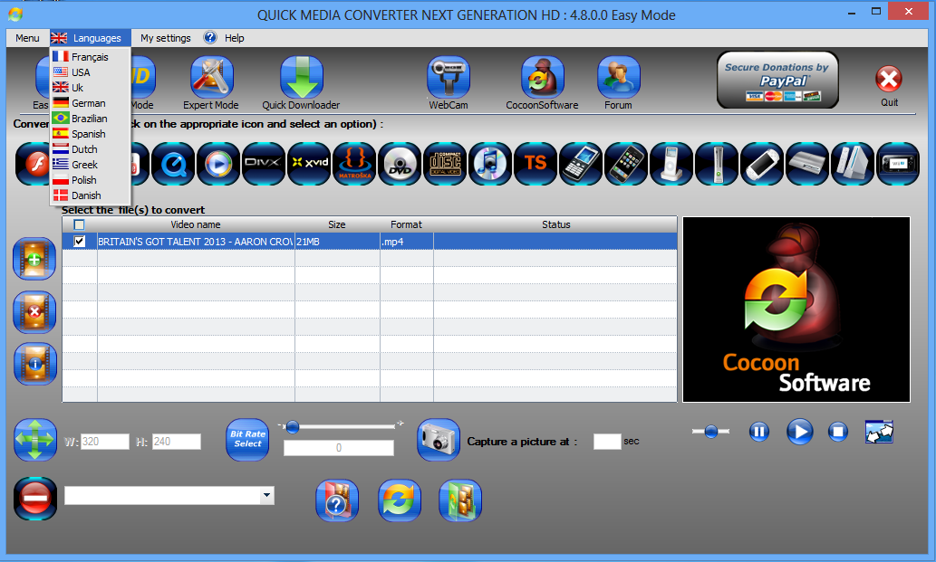Select the DVD format icon
This screenshot has width=936, height=562.
pyautogui.click(x=400, y=163)
